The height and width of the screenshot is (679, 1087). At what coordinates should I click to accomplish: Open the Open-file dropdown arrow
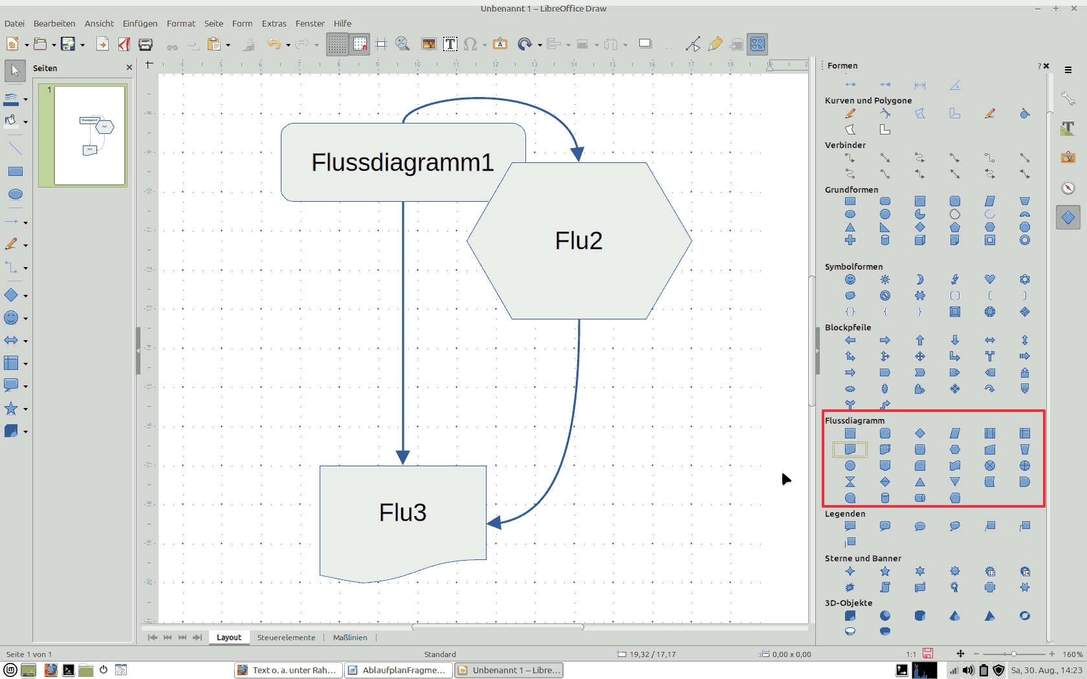[x=54, y=45]
